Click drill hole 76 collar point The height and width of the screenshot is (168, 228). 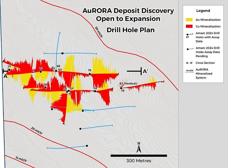[x=46, y=88]
